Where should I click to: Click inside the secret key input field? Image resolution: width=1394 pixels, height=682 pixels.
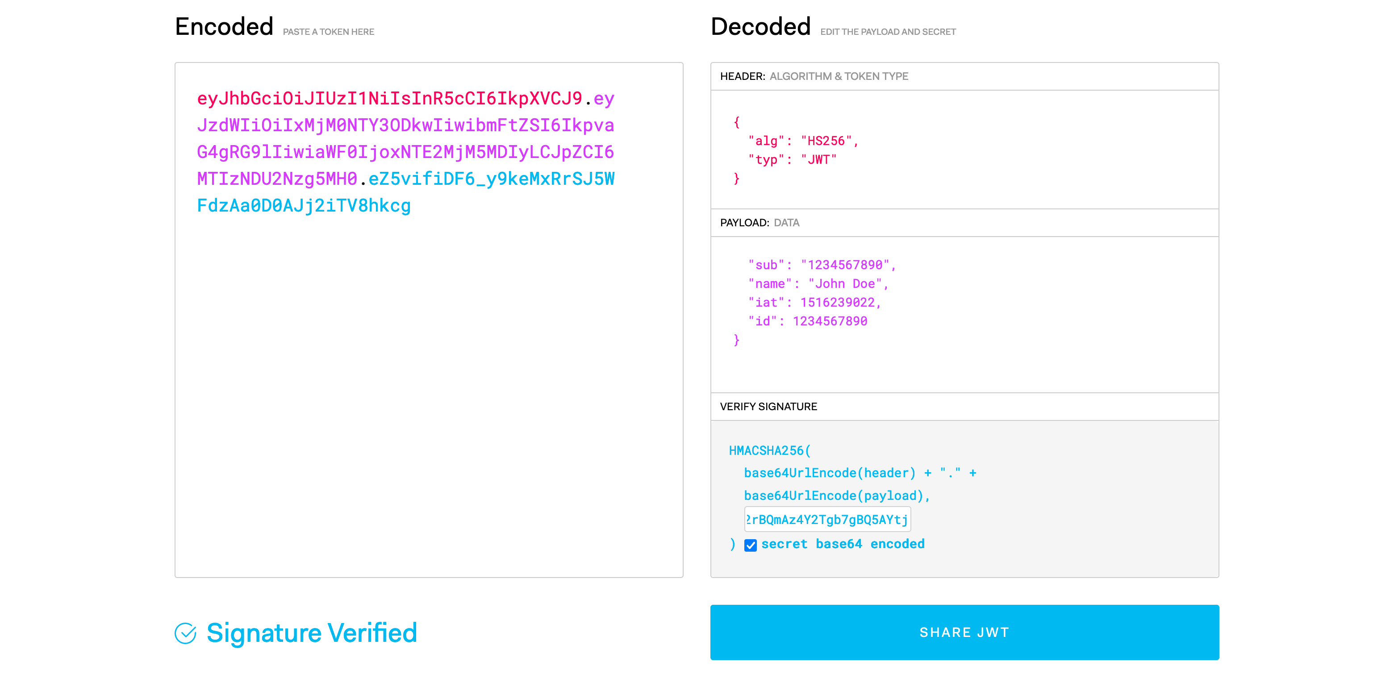[828, 519]
